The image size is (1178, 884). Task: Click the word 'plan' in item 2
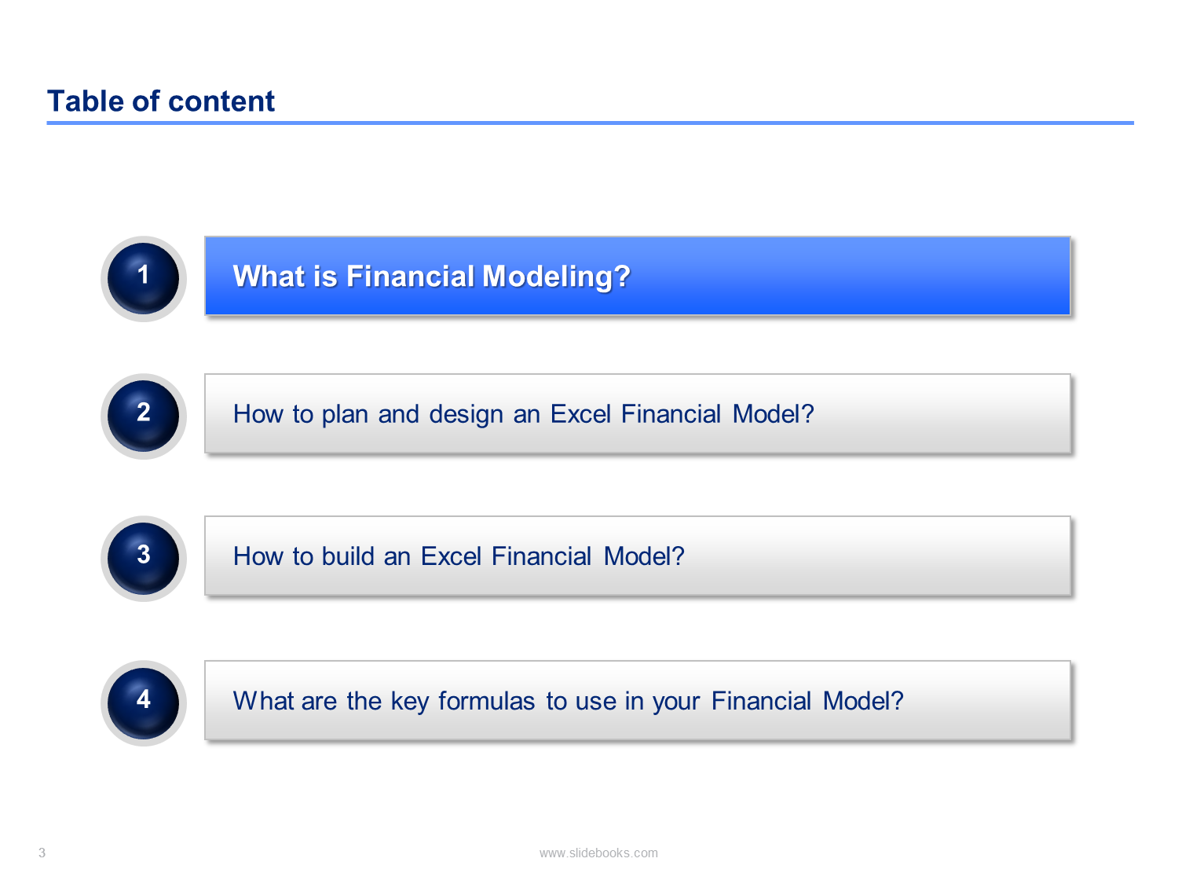tap(345, 415)
